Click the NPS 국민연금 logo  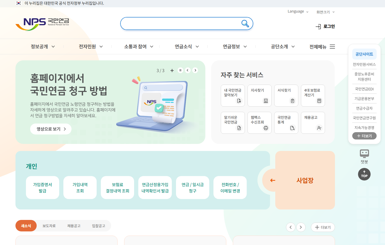42,24
